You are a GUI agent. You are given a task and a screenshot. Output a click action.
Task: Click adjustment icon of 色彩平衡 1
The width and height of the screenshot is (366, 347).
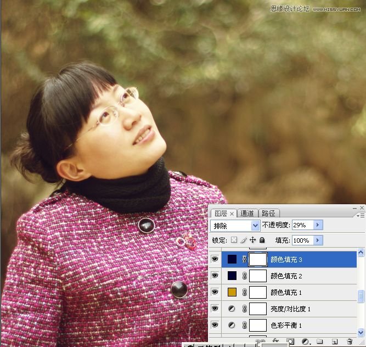pyautogui.click(x=232, y=325)
